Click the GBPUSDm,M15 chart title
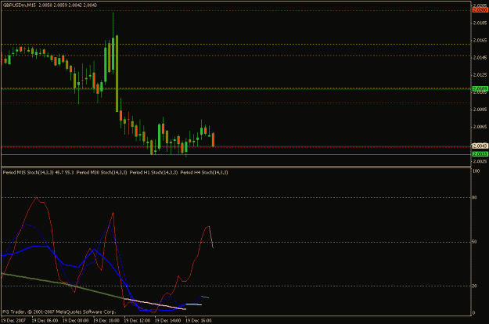Image resolution: width=489 pixels, height=324 pixels. tap(19, 5)
